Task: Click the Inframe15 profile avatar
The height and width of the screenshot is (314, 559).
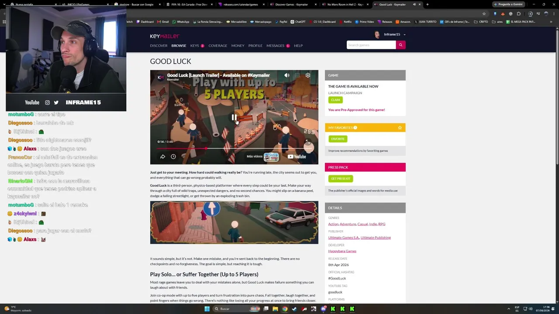Action: point(377,34)
